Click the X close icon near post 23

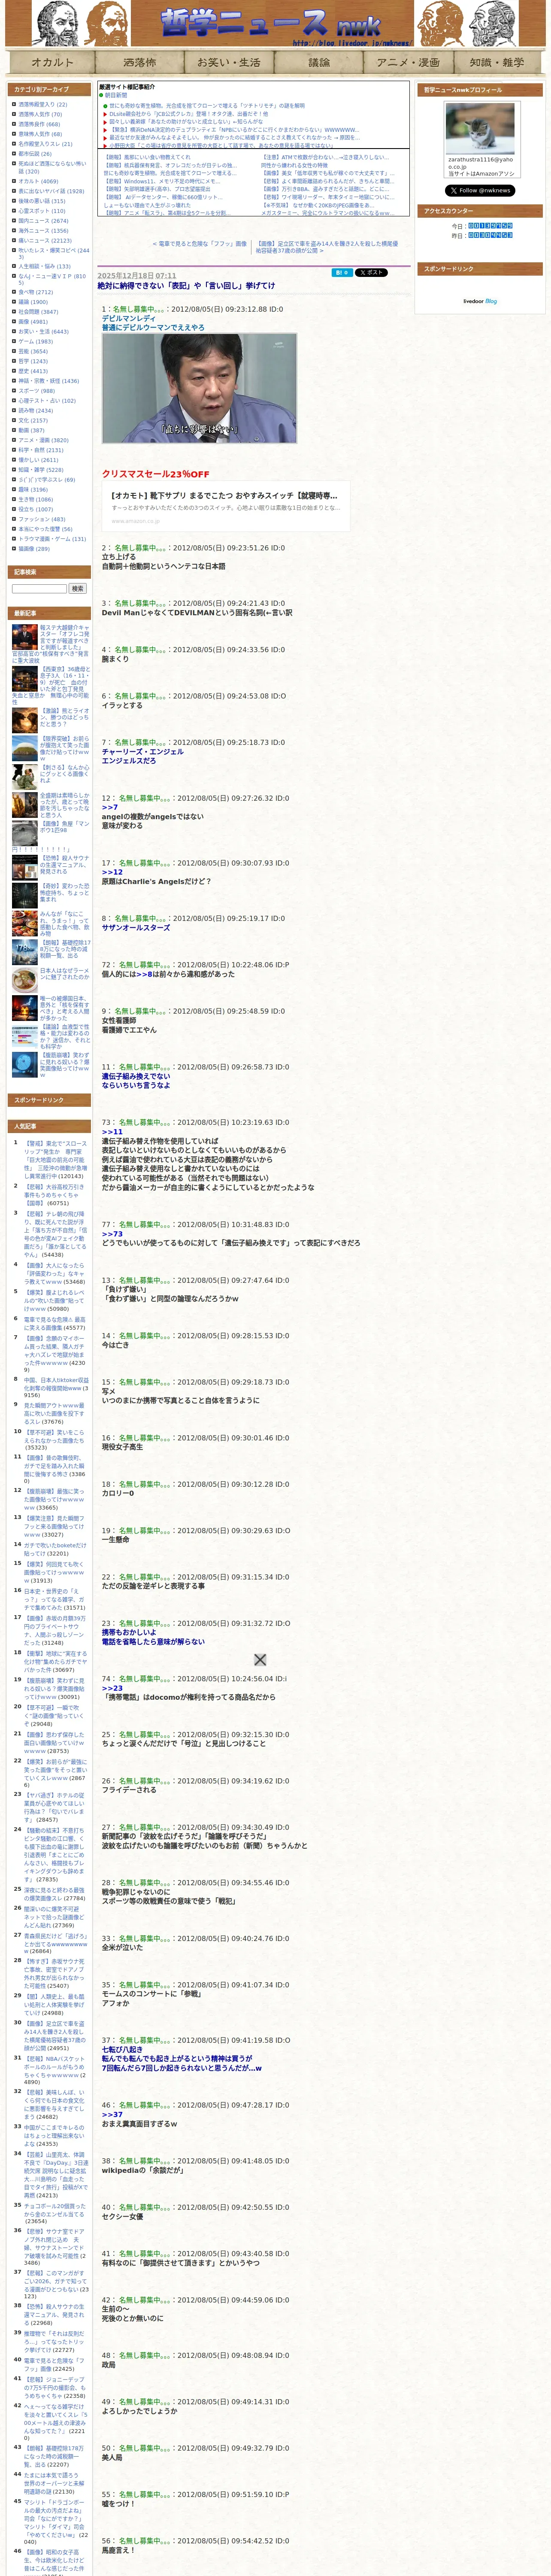[x=260, y=1660]
